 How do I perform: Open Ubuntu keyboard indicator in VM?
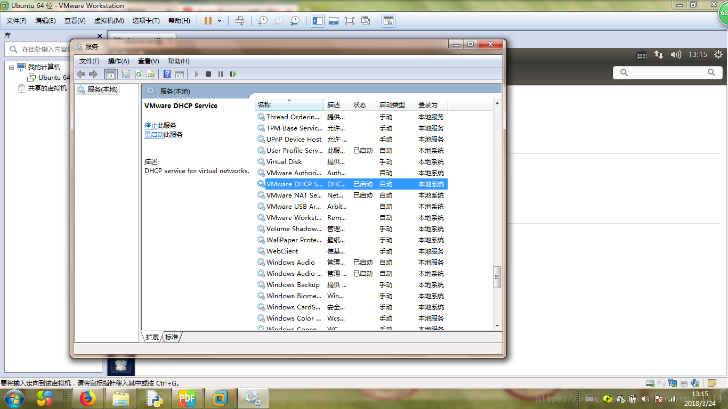[642, 54]
